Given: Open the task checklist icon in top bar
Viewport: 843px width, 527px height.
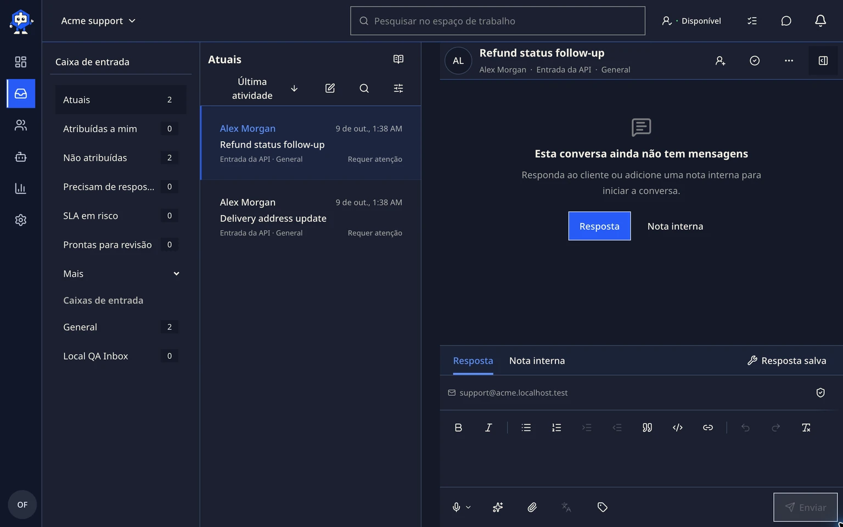Looking at the screenshot, I should (752, 21).
